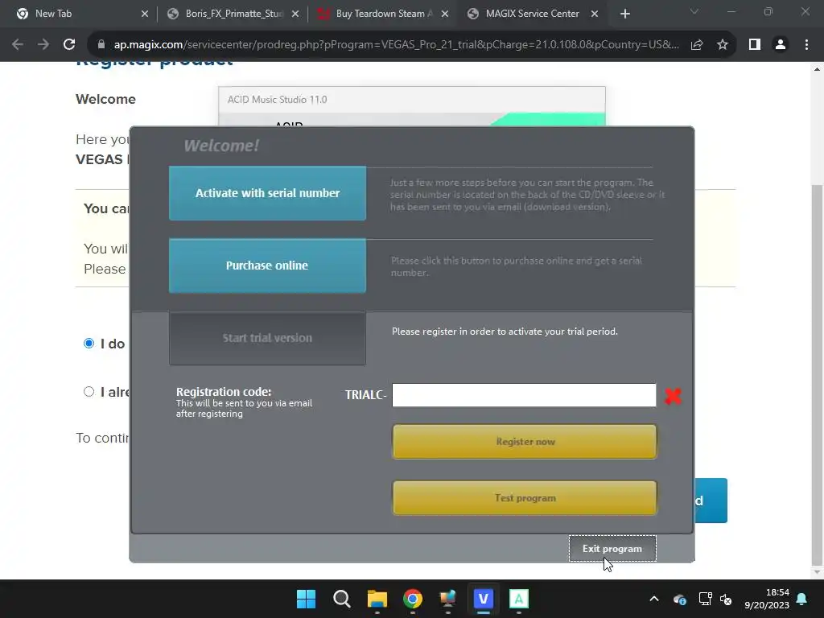This screenshot has width=824, height=618.
Task: Close the Buy Teardown Steam tab
Action: click(x=445, y=14)
